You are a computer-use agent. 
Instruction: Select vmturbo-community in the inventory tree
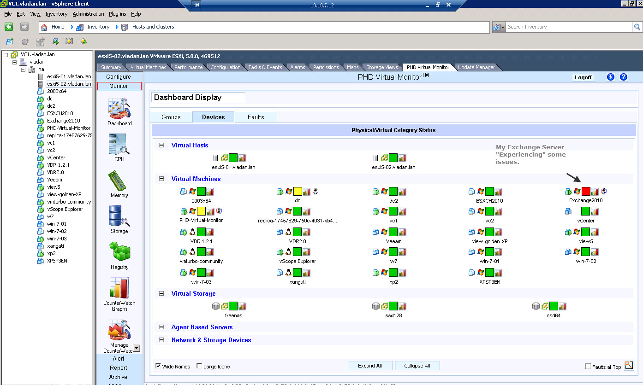69,202
